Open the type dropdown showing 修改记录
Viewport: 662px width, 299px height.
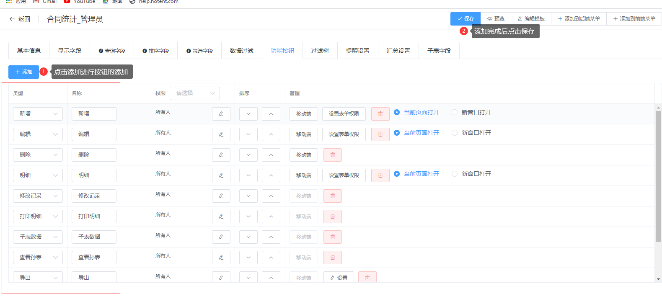click(x=38, y=196)
